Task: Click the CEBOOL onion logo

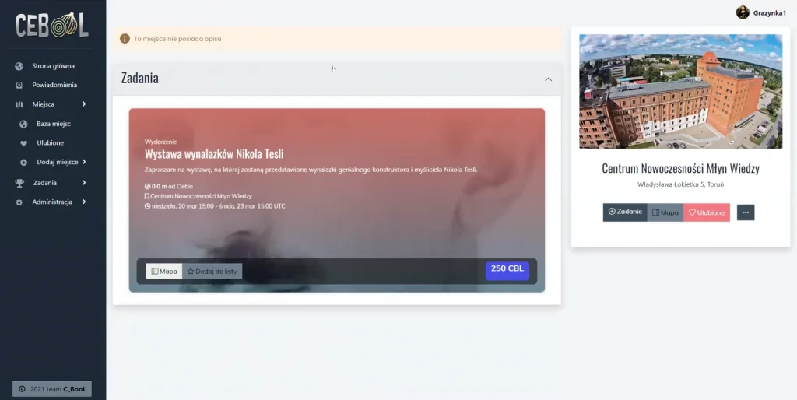Action: [52, 26]
